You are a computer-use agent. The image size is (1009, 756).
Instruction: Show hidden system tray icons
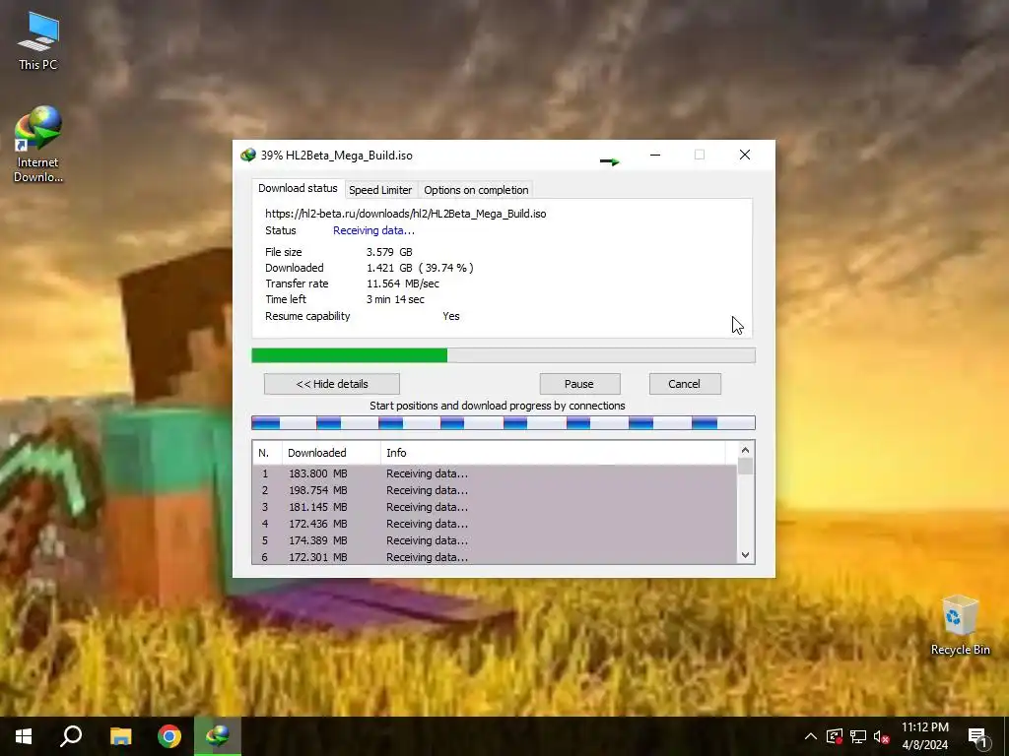point(811,736)
